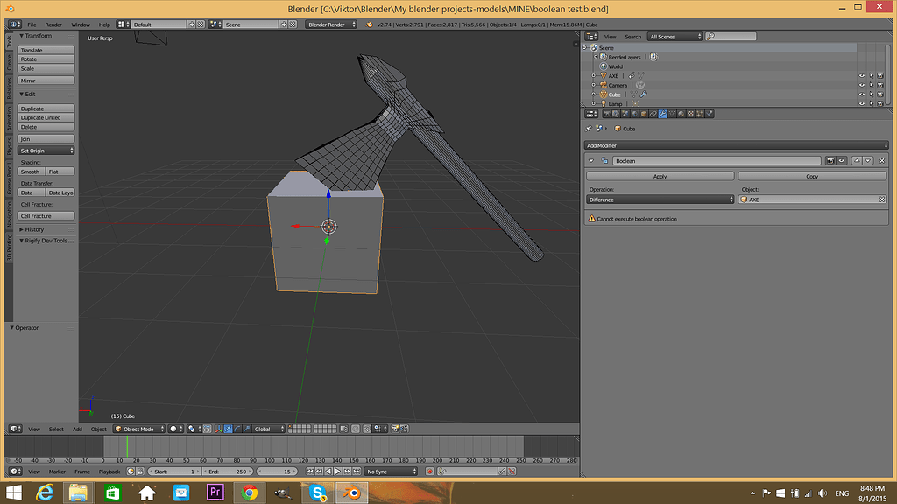Open the Physics tab in Properties
Screen dimensions: 897x504
tap(710, 114)
